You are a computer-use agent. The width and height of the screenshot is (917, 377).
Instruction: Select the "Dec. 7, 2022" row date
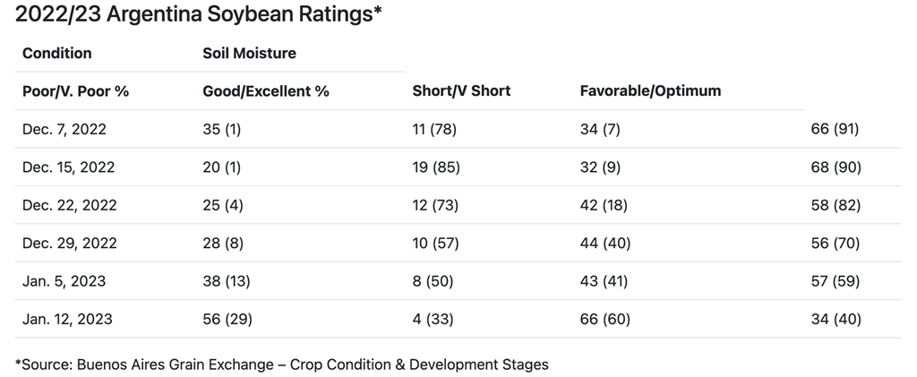[64, 129]
